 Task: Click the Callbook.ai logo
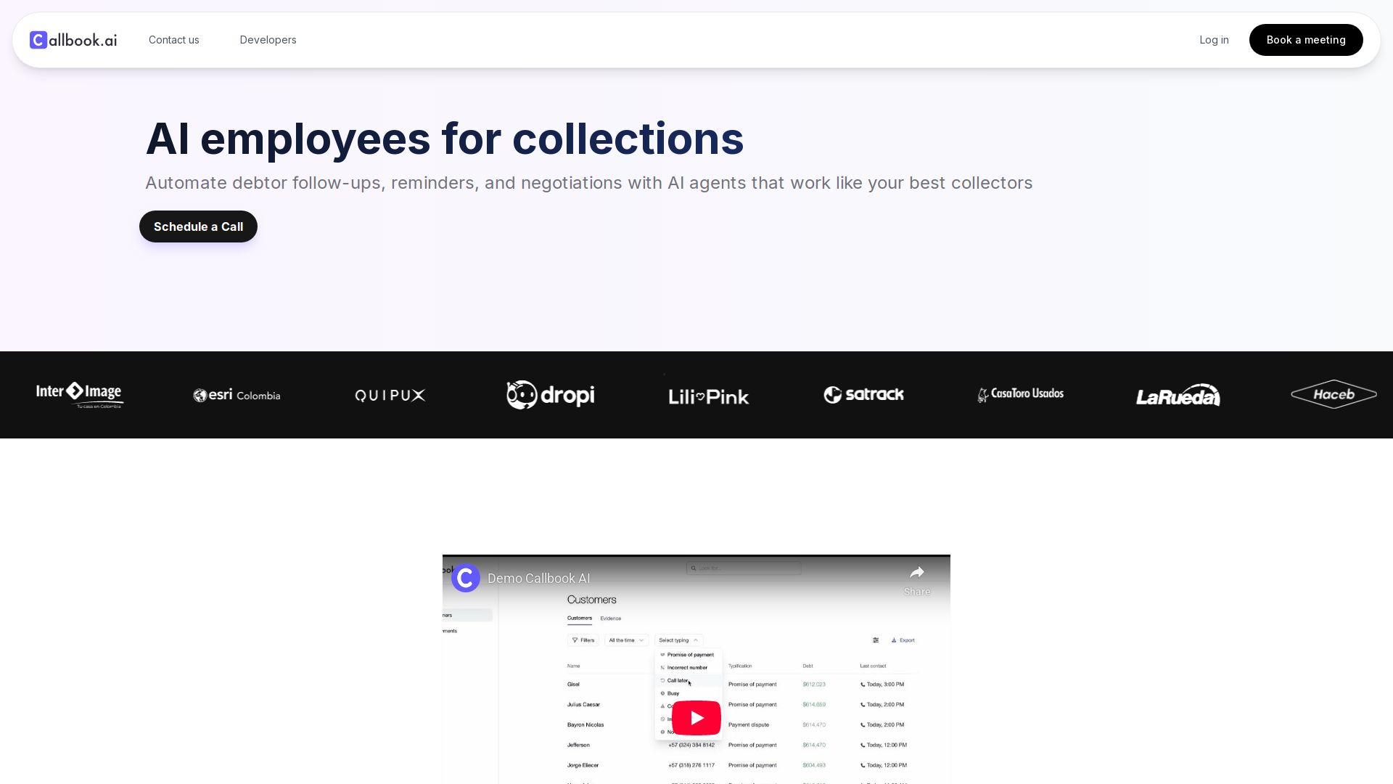pos(73,40)
